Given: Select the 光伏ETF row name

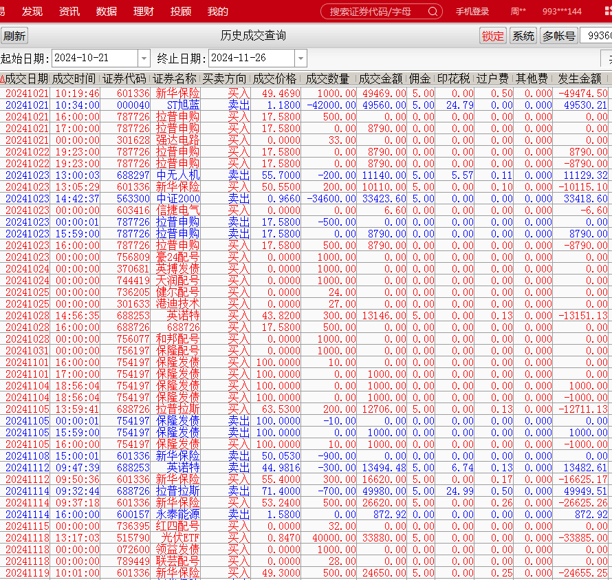Looking at the screenshot, I should pyautogui.click(x=181, y=538).
